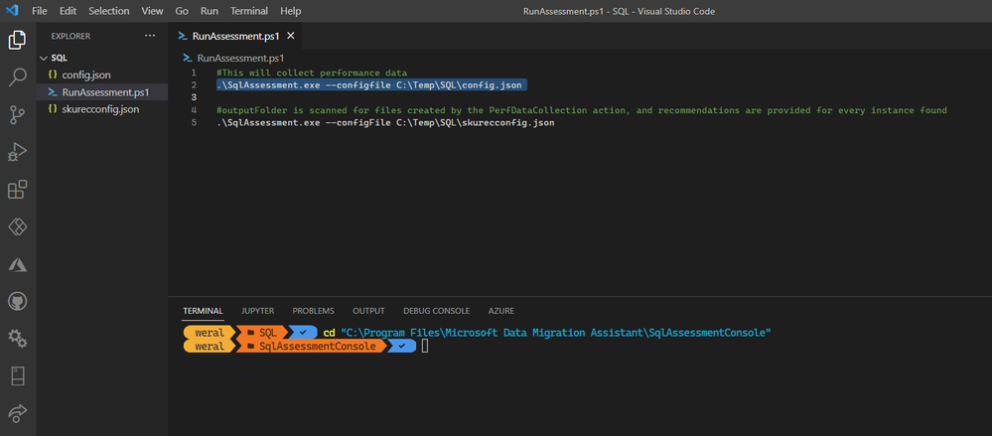Click the 'SQL' folder segment in terminal prompt
The width and height of the screenshot is (992, 436).
tap(262, 333)
